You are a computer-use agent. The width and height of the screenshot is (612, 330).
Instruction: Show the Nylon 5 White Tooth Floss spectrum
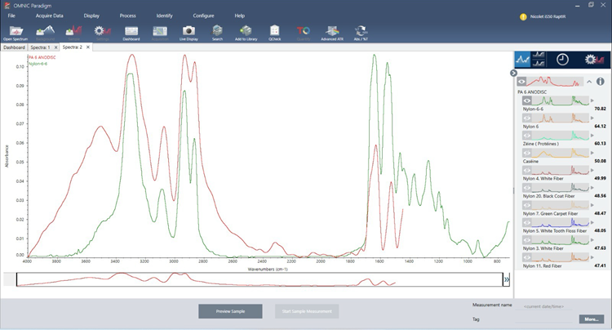tap(527, 223)
